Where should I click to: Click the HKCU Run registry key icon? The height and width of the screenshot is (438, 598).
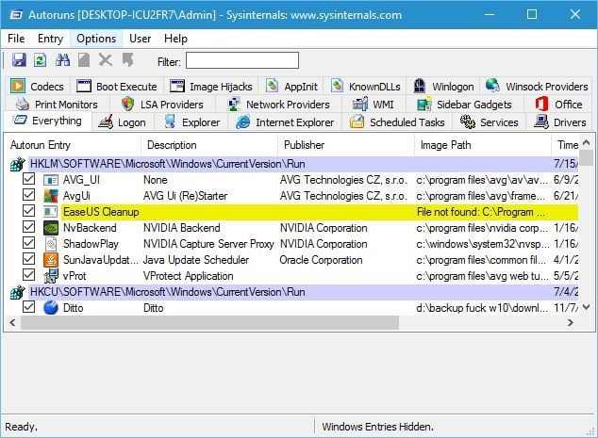pyautogui.click(x=18, y=292)
